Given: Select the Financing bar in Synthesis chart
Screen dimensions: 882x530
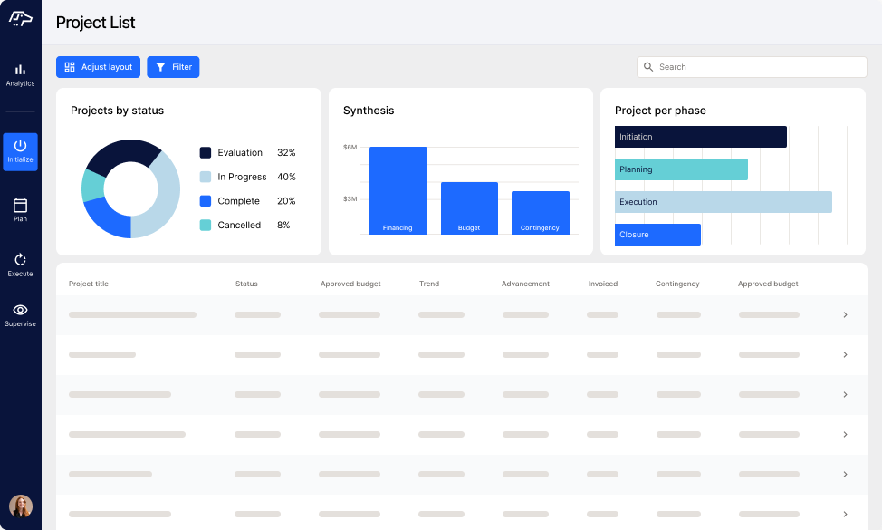Looking at the screenshot, I should tap(398, 190).
